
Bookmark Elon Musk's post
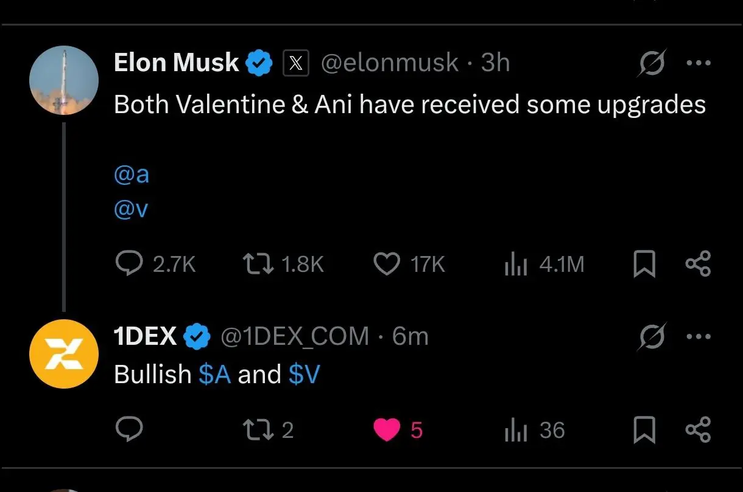pos(644,265)
